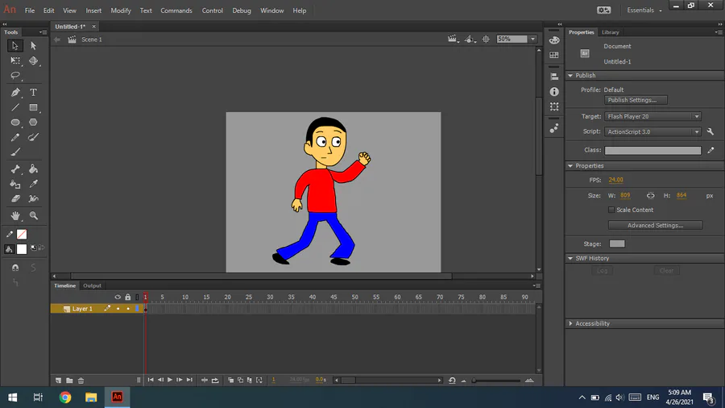The height and width of the screenshot is (408, 725).
Task: Open the Modify menu
Action: click(x=121, y=10)
